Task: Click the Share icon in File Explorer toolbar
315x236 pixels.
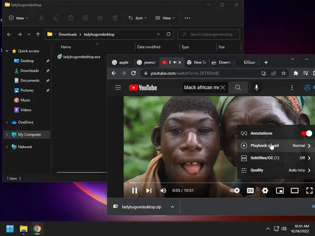Action: click(x=100, y=18)
